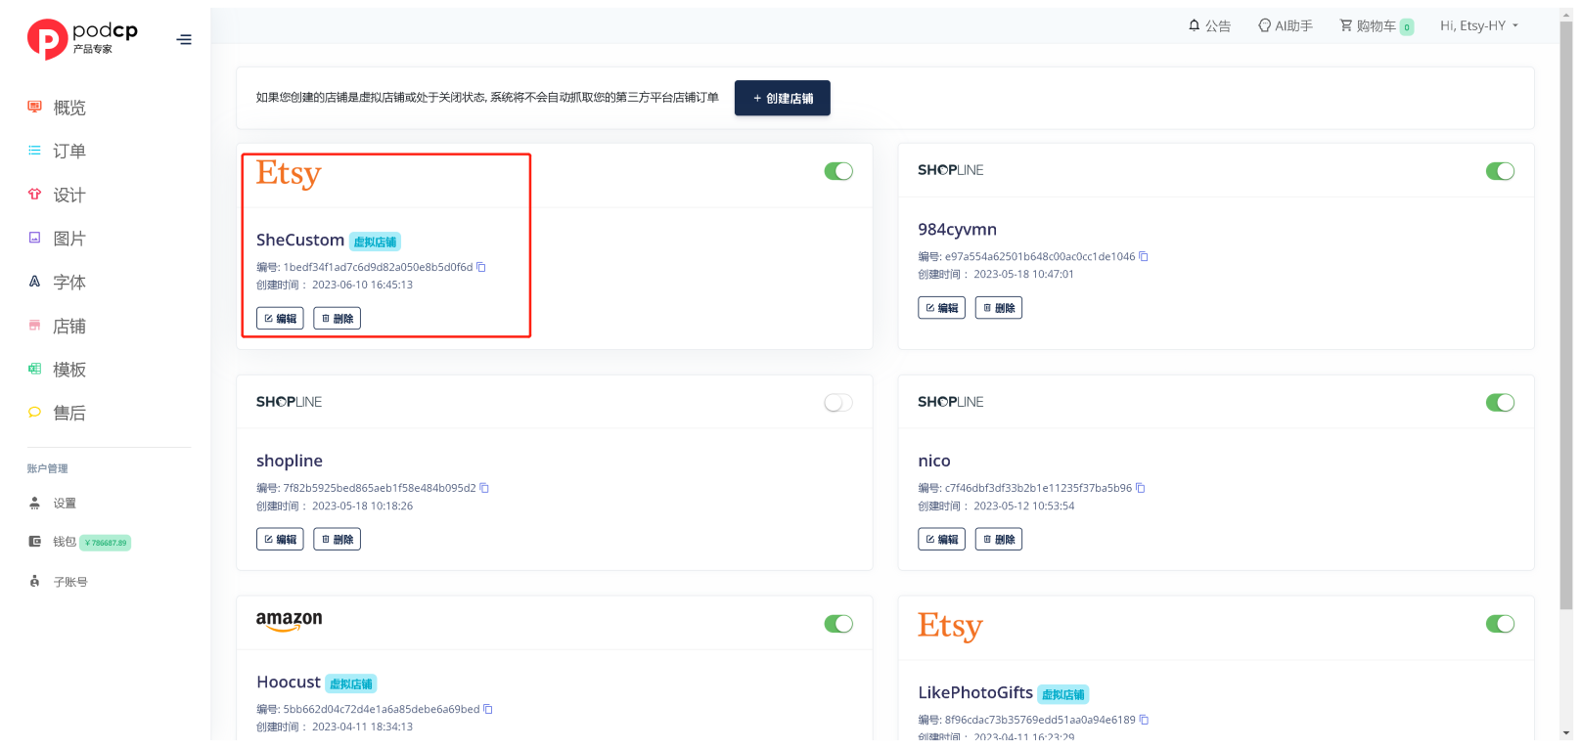Toggle the Hoocust Amazon store switch
The image size is (1581, 748).
838,624
